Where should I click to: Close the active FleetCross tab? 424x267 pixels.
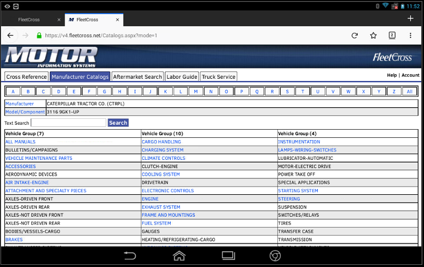pos(118,20)
